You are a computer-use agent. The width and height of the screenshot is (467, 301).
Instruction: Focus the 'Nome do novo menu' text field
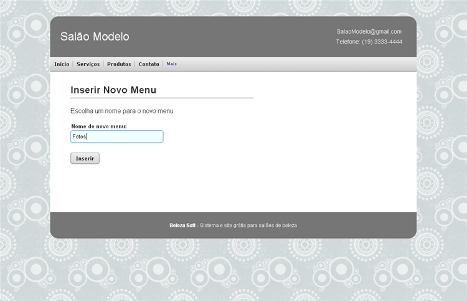117,136
